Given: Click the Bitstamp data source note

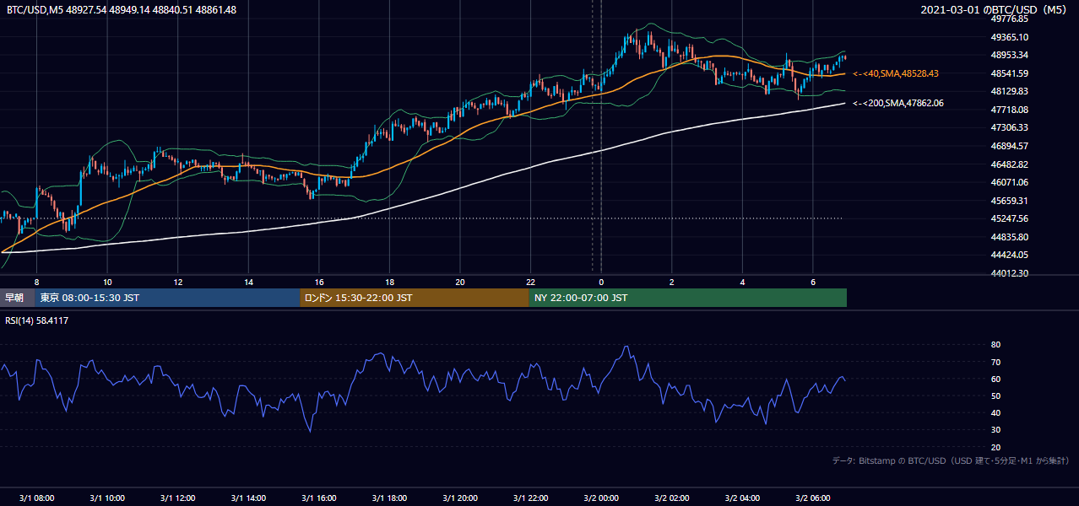Looking at the screenshot, I should pos(951,461).
